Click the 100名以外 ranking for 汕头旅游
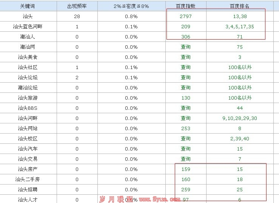The image size is (279, 203). [x=240, y=98]
